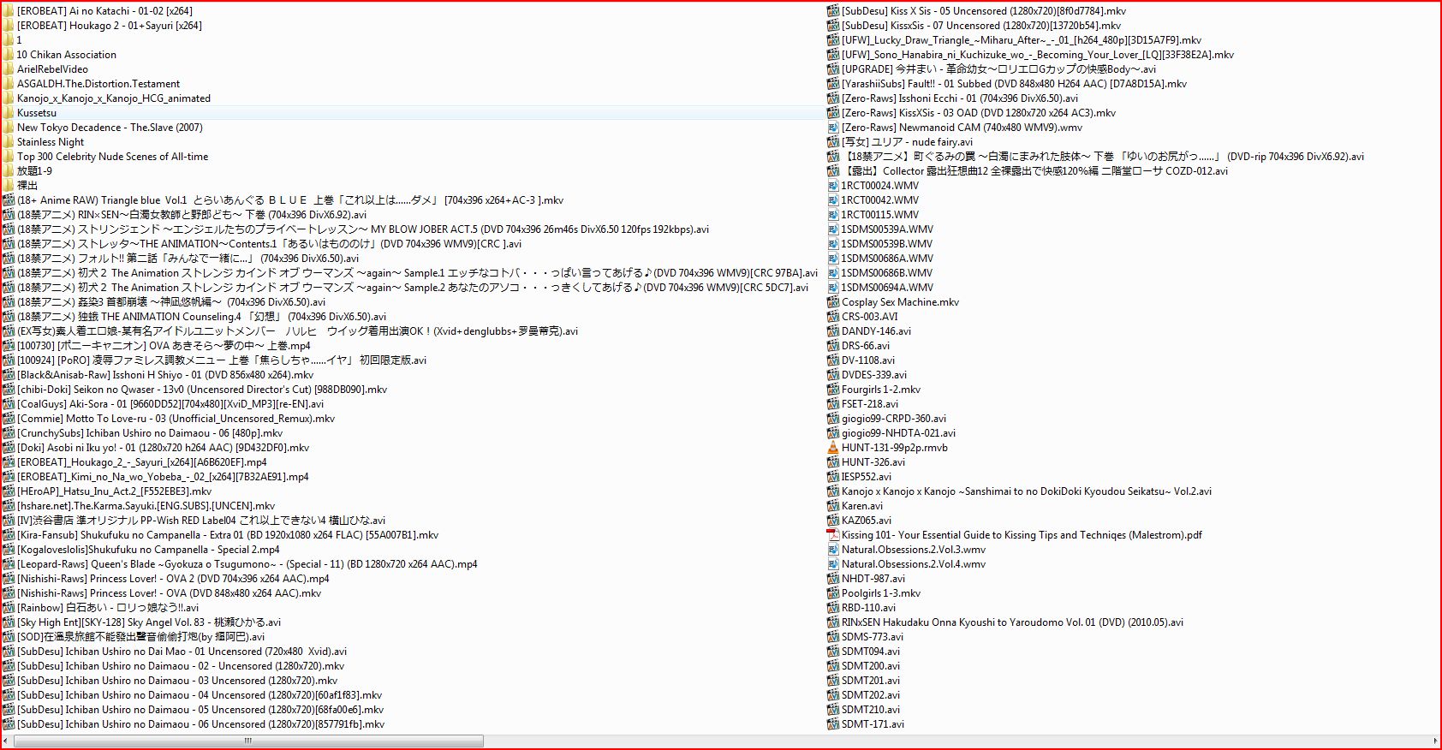The width and height of the screenshot is (1442, 750).
Task: Click the video icon of SDMT-171.avi
Action: (833, 723)
